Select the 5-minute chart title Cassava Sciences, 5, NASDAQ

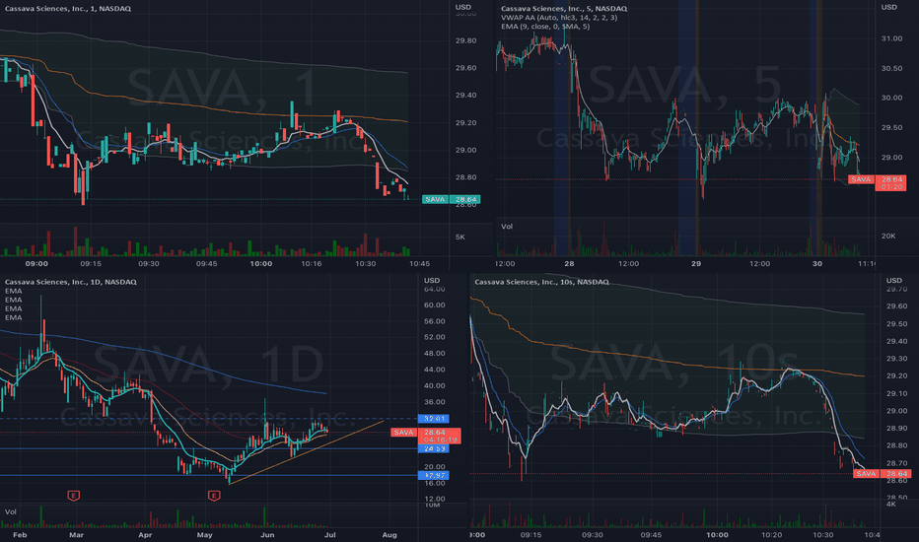click(564, 8)
